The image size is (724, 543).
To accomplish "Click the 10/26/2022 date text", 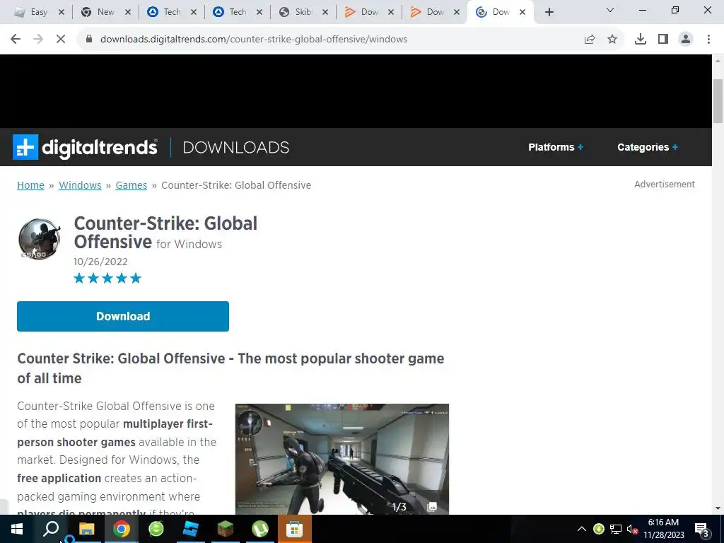I will [100, 262].
